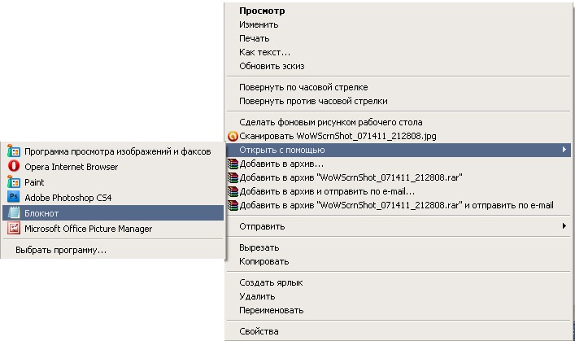
Task: Click the image and fax viewer icon
Action: click(x=14, y=151)
